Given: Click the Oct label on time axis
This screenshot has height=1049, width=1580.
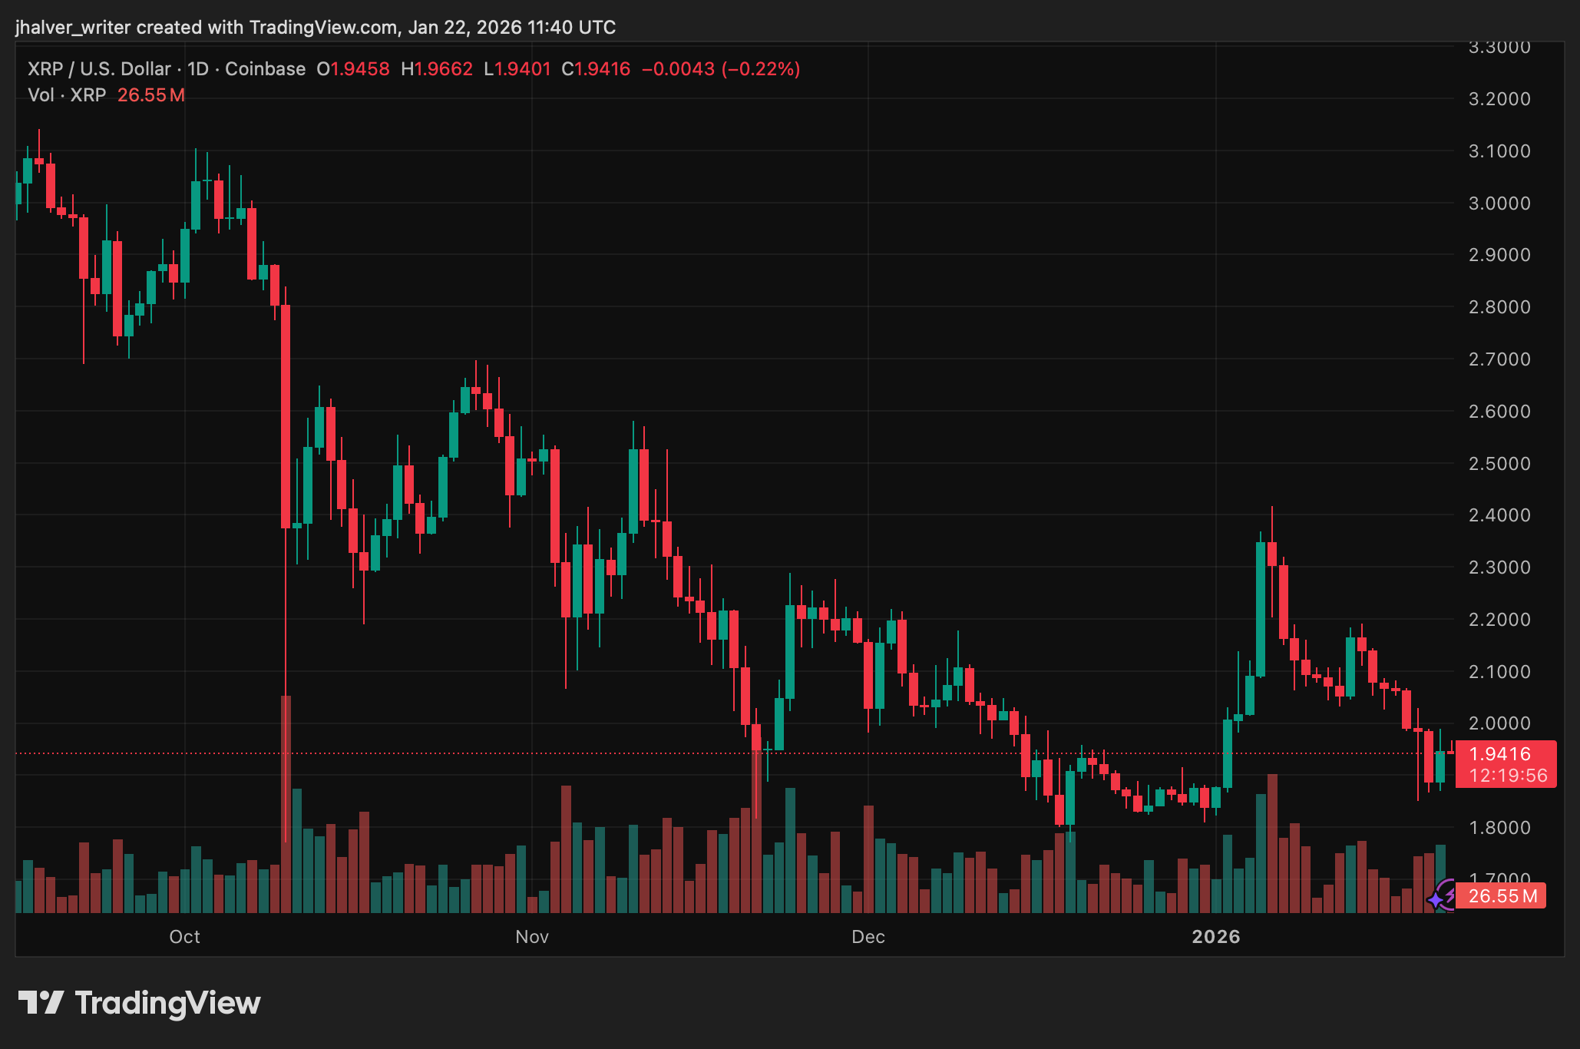Looking at the screenshot, I should tap(184, 937).
